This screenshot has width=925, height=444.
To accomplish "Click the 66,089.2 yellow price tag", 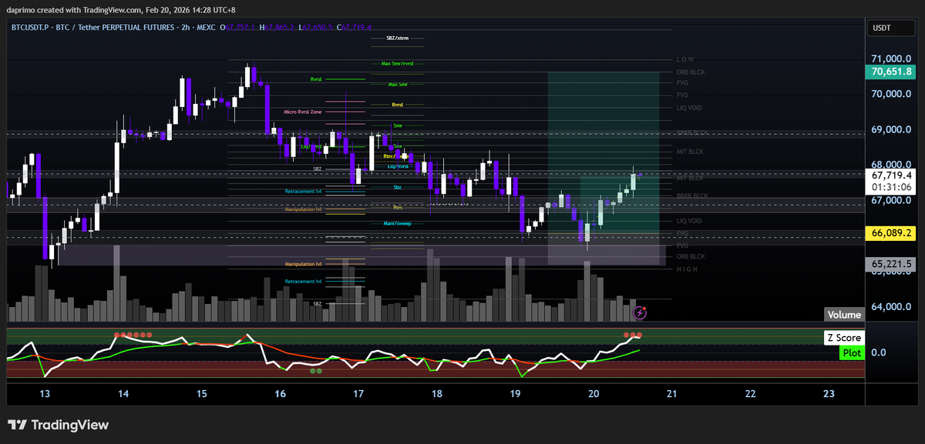I will click(x=891, y=232).
